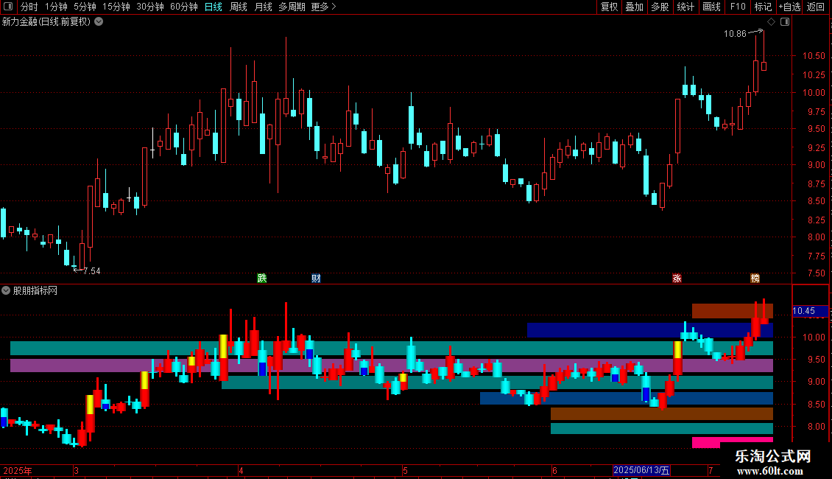Click the 财 event marker
The width and height of the screenshot is (832, 479).
tap(316, 278)
